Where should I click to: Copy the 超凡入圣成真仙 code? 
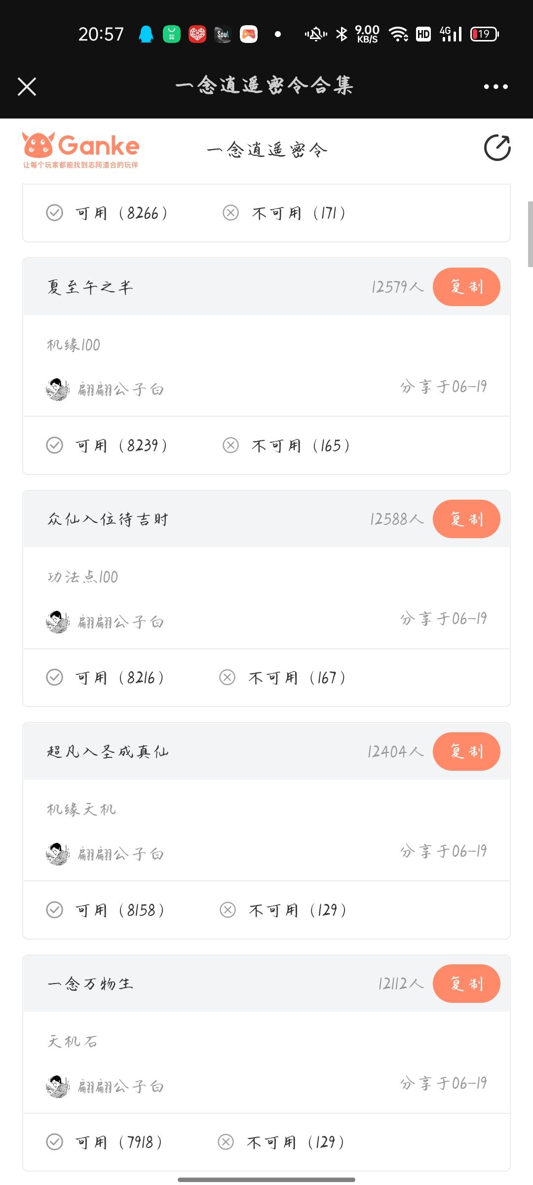pyautogui.click(x=466, y=751)
